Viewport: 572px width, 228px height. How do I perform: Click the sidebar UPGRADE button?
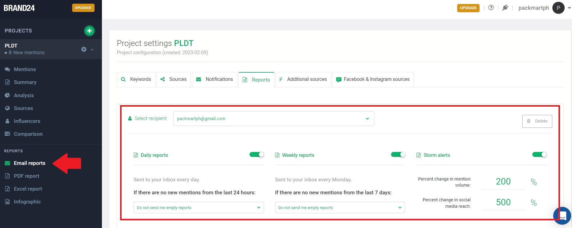pyautogui.click(x=83, y=8)
